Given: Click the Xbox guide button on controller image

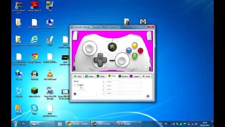Looking at the screenshot, I should [112, 47].
